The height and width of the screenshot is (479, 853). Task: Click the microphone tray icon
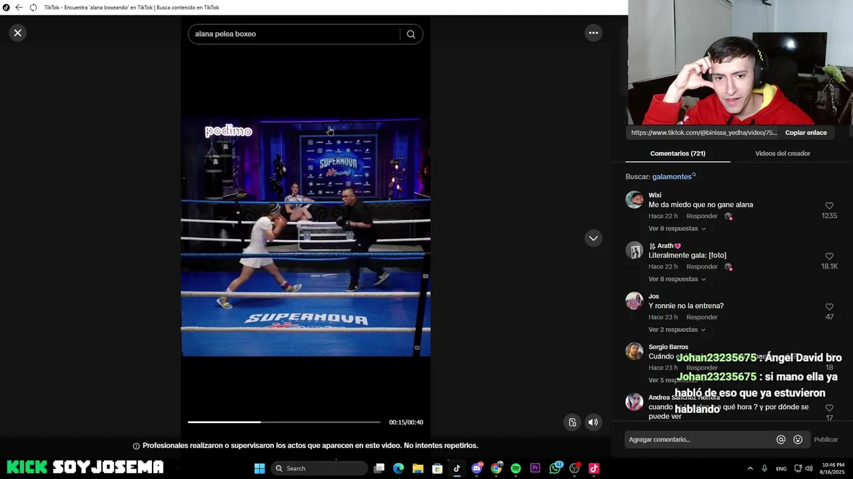[764, 468]
